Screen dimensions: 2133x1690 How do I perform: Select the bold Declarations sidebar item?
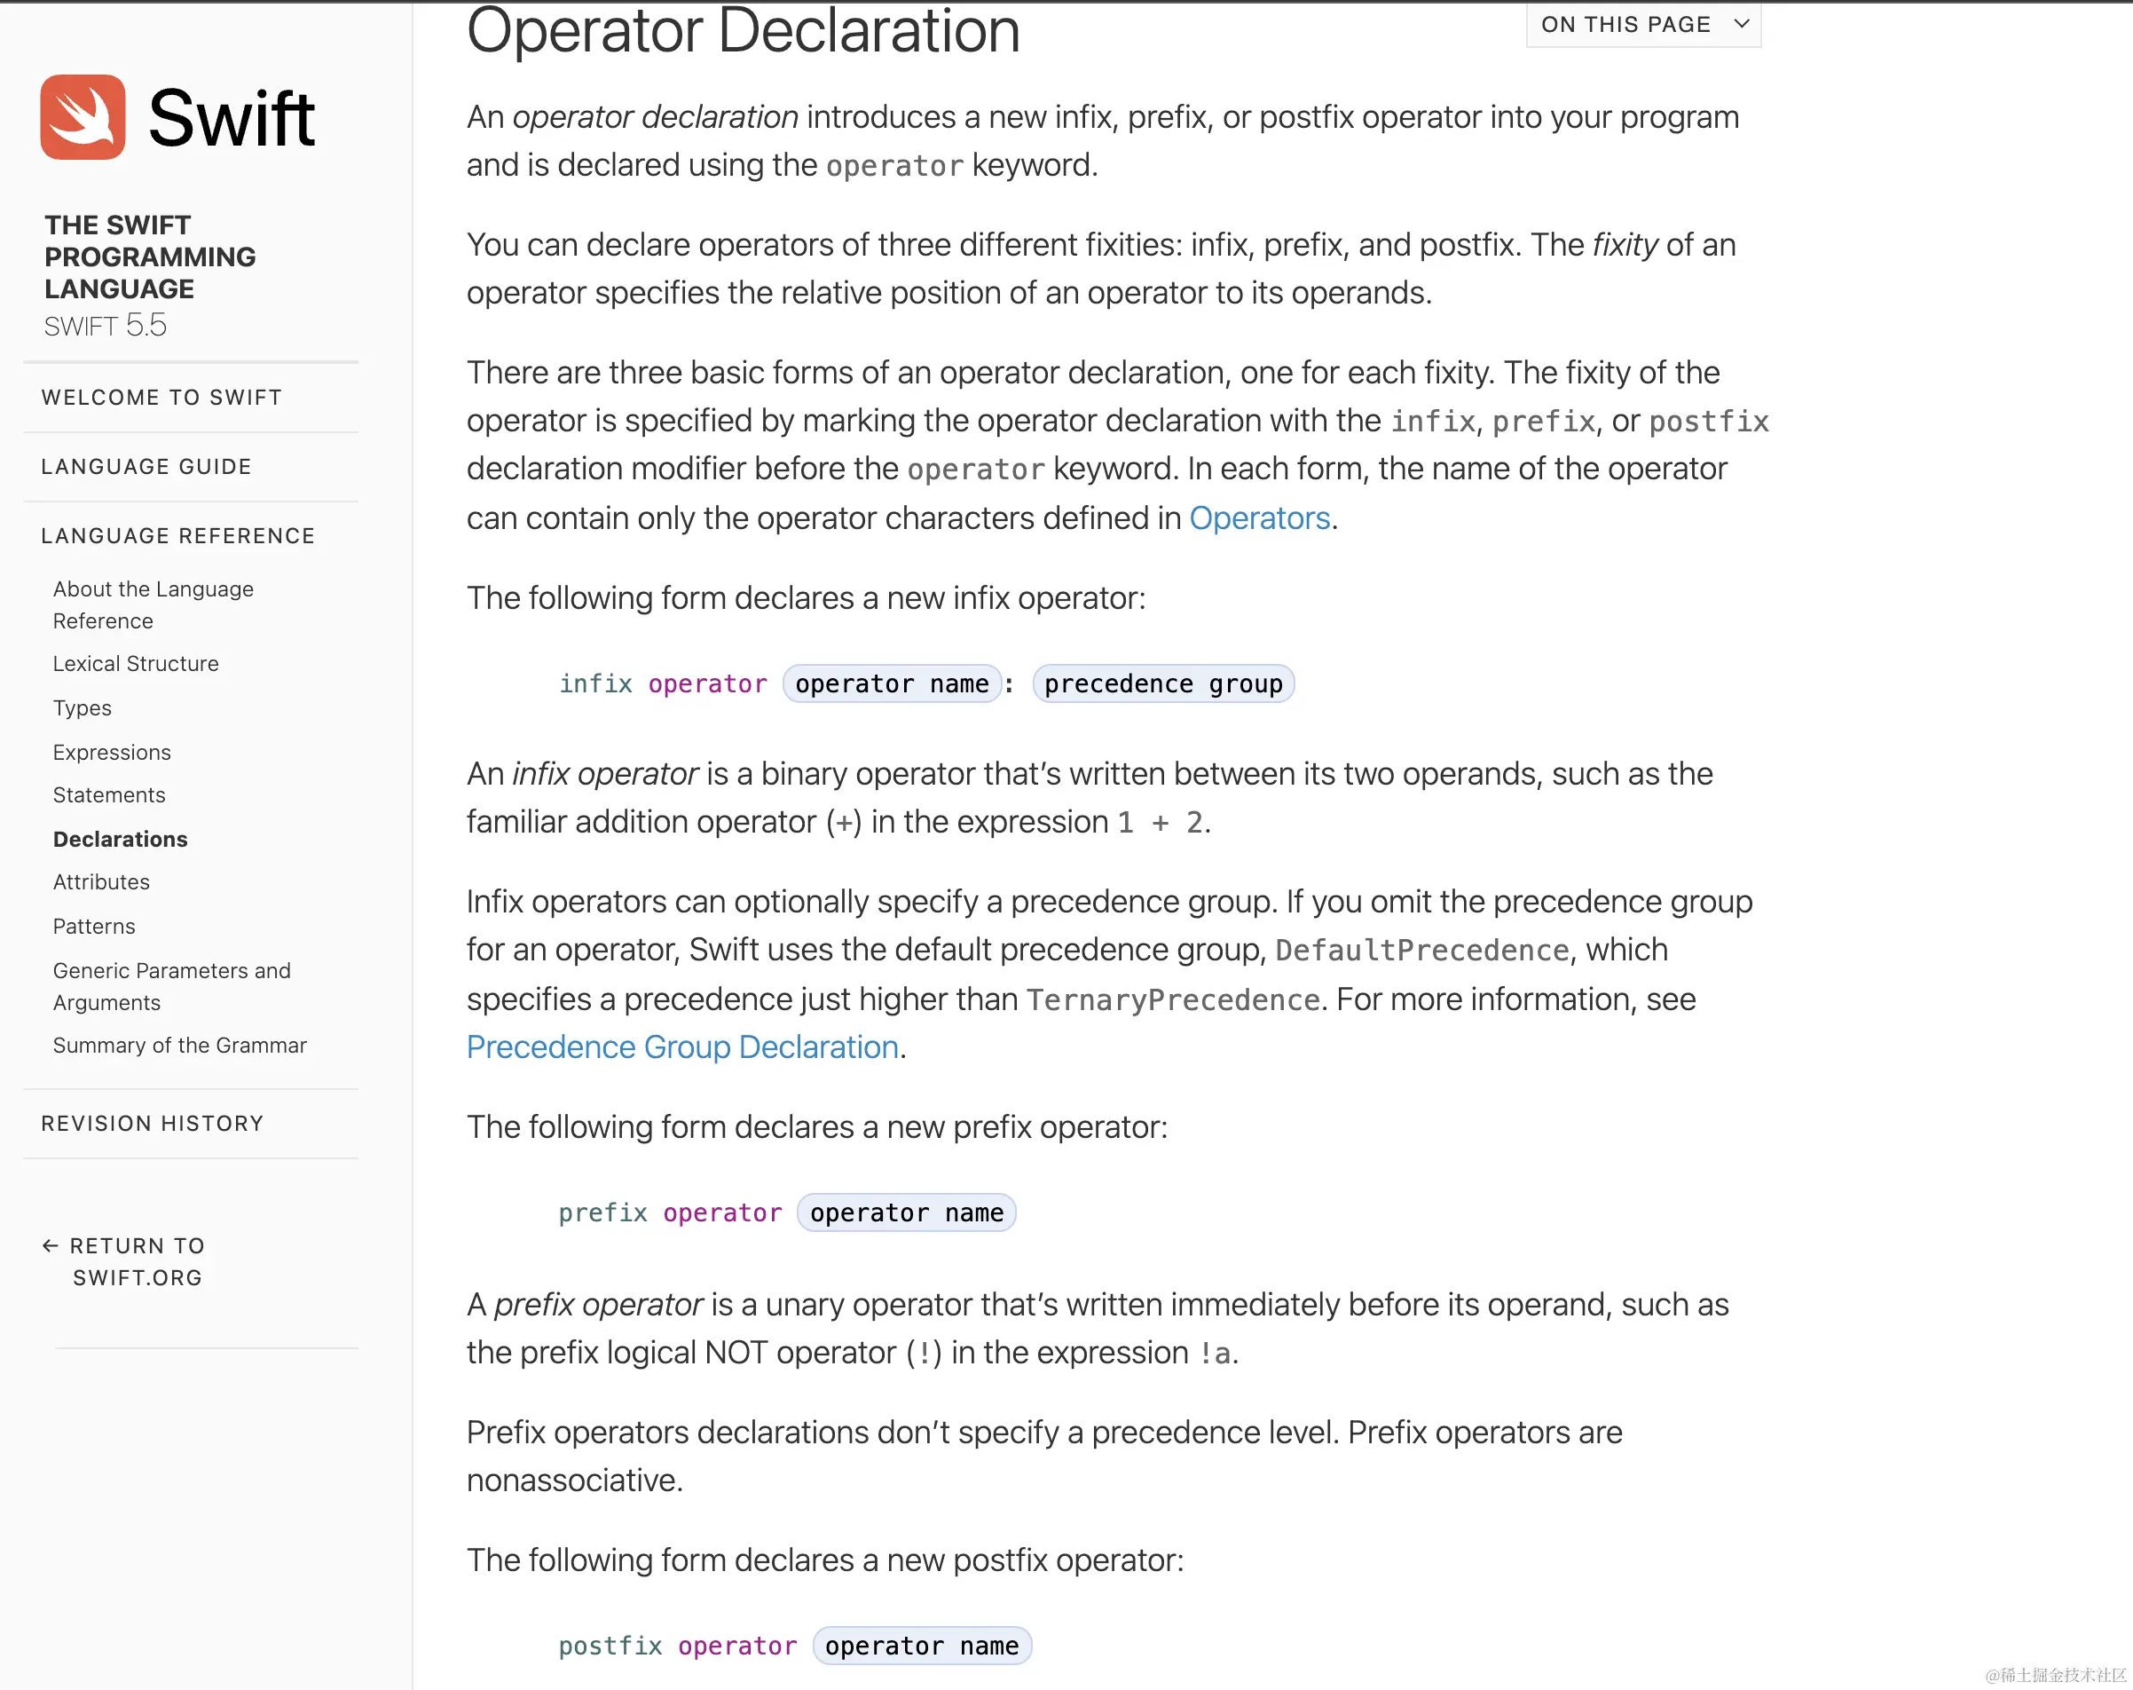click(120, 839)
